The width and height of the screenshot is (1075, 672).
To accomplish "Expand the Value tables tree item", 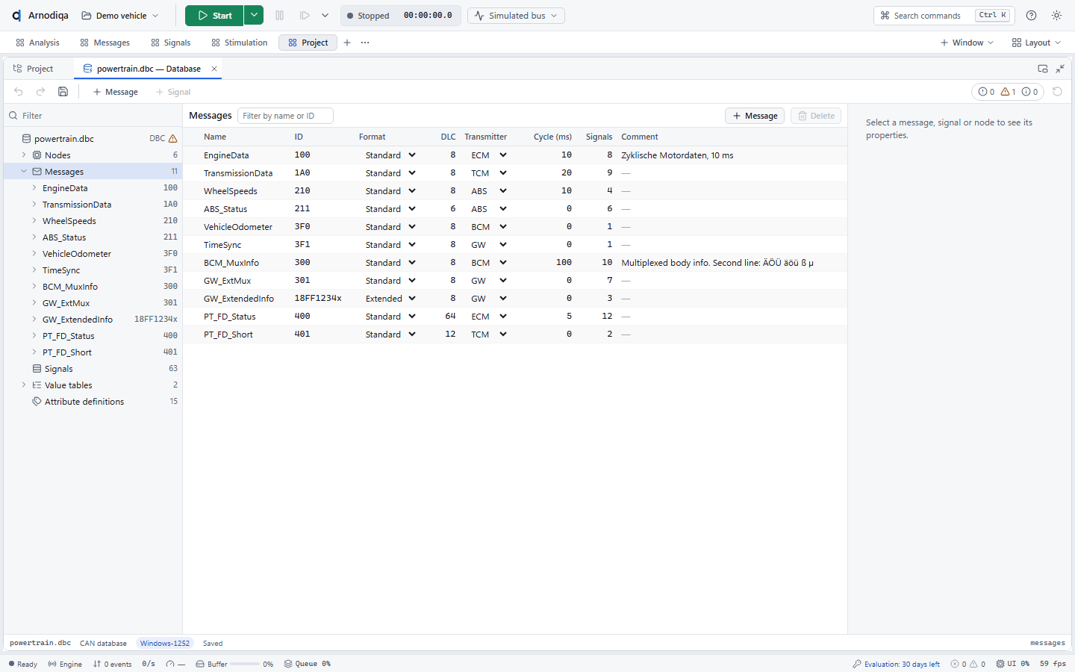I will [24, 385].
